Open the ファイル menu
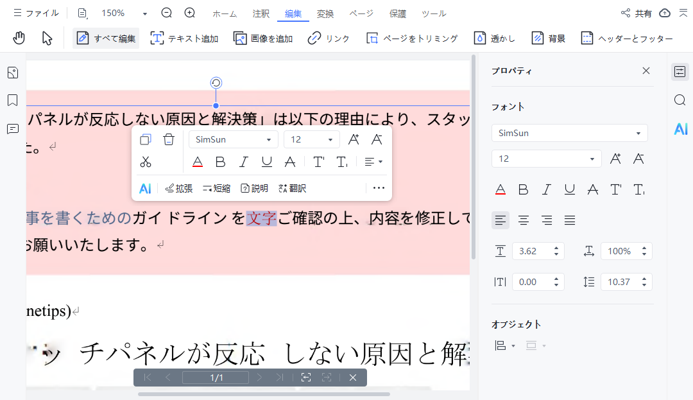693x400 pixels. 36,13
